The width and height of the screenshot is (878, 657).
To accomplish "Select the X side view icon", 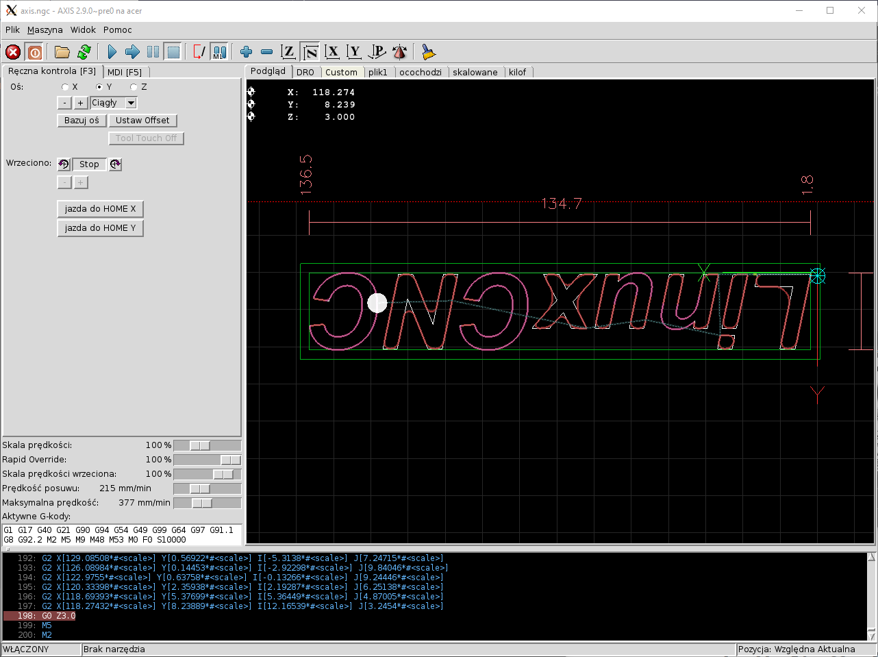I will tap(332, 52).
